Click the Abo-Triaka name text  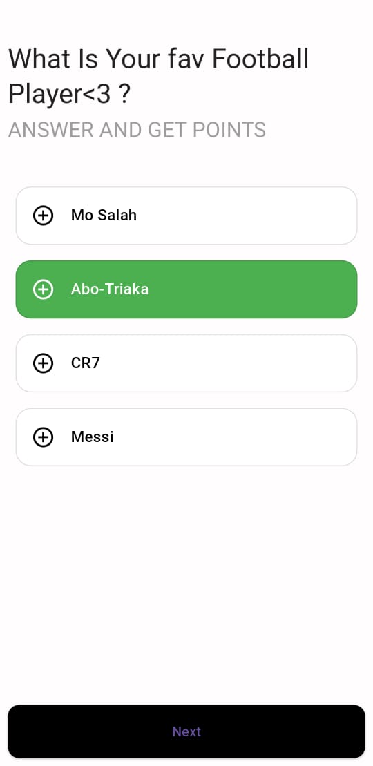tap(110, 289)
